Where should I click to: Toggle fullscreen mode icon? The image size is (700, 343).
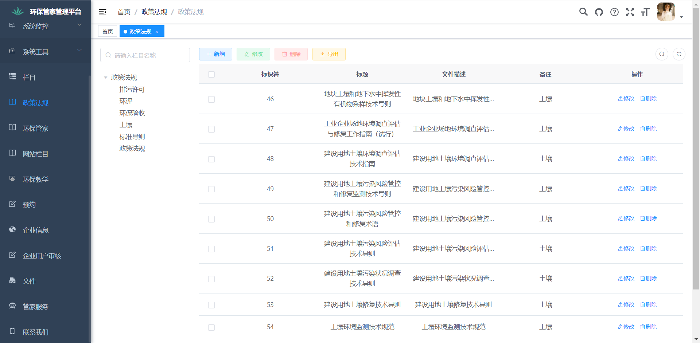tap(630, 12)
